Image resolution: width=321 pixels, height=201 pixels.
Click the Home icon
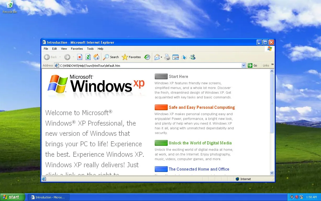point(96,57)
